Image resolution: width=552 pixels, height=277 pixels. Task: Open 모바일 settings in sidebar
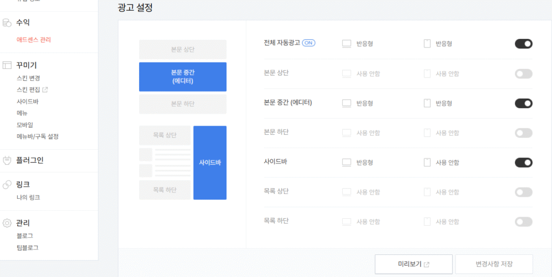pos(25,125)
